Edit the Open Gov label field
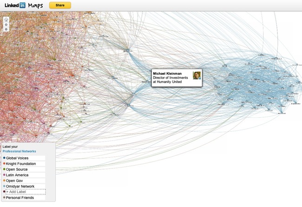Viewport: 302px width, 207px height. [25, 180]
